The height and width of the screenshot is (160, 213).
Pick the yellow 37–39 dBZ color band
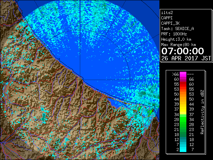[x=183, y=109]
